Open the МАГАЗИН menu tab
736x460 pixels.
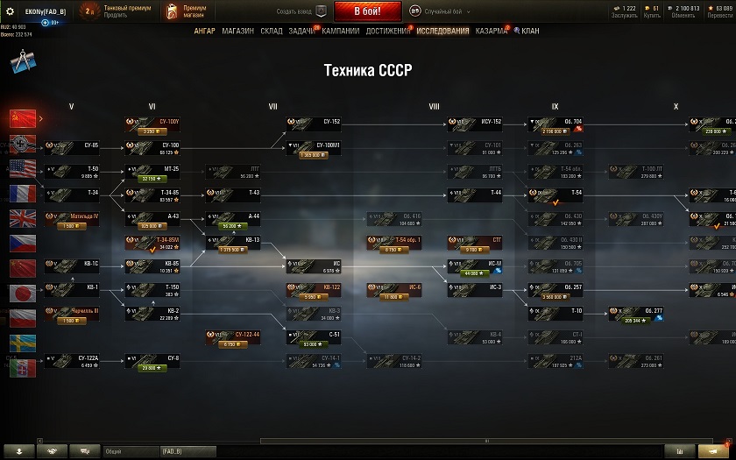pos(238,31)
